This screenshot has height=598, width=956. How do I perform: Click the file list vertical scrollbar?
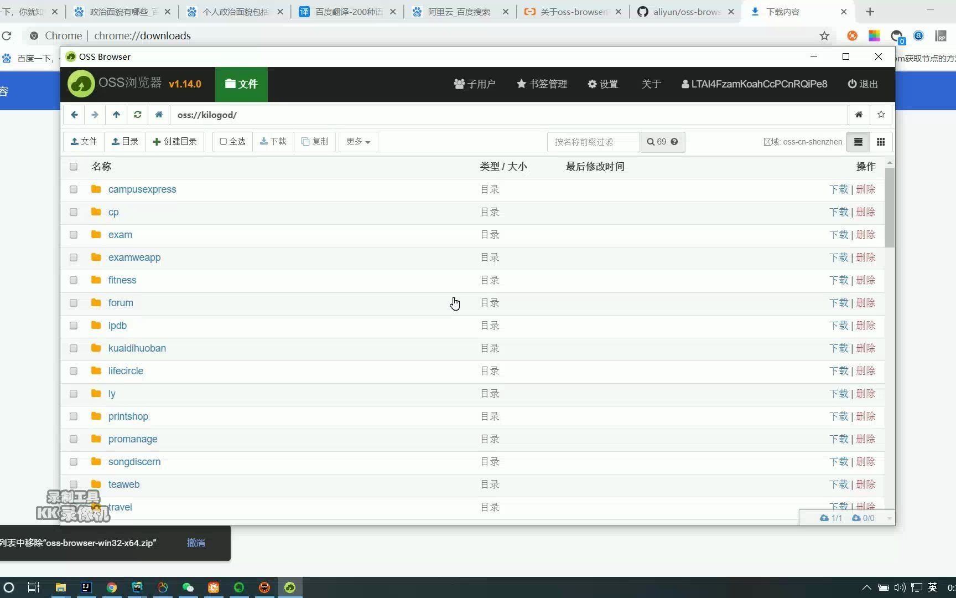(x=890, y=207)
